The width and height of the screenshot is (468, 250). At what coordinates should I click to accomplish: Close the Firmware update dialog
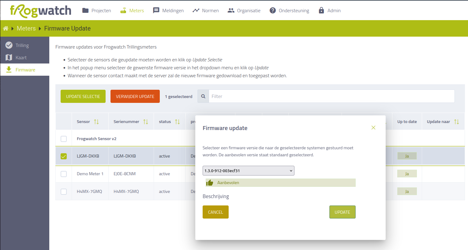click(373, 128)
